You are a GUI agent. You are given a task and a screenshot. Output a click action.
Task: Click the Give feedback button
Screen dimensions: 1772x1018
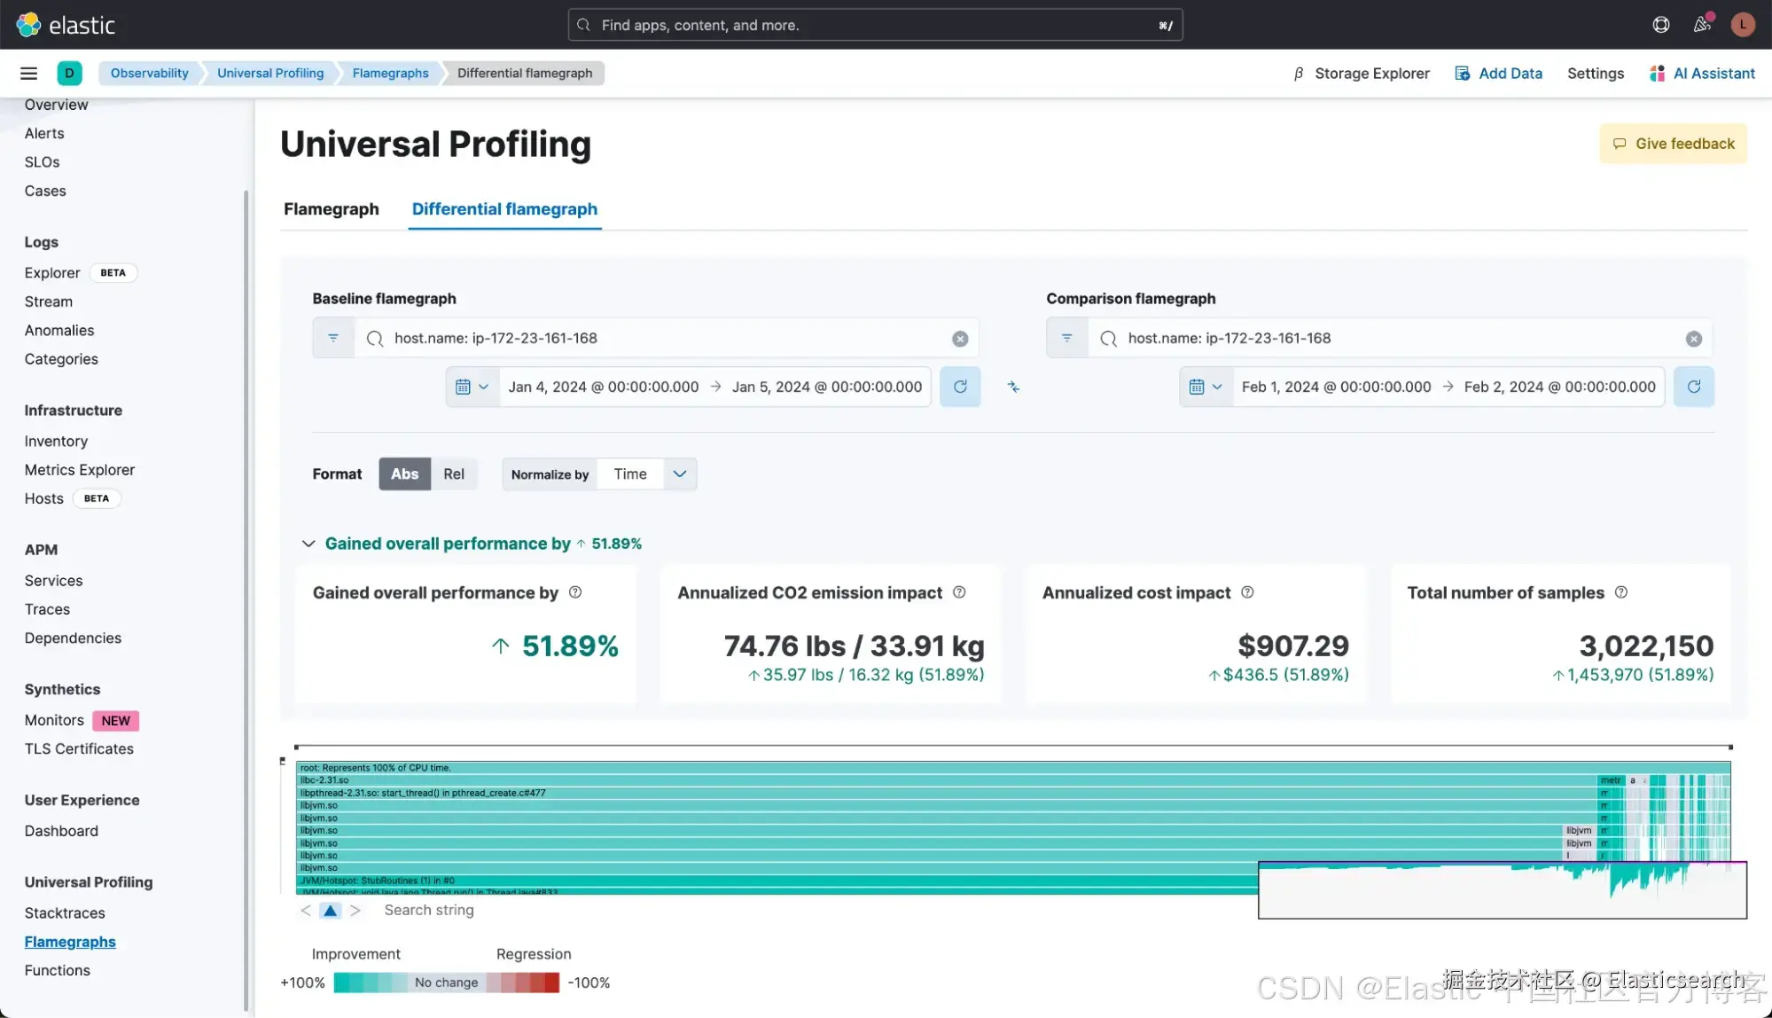(1672, 144)
